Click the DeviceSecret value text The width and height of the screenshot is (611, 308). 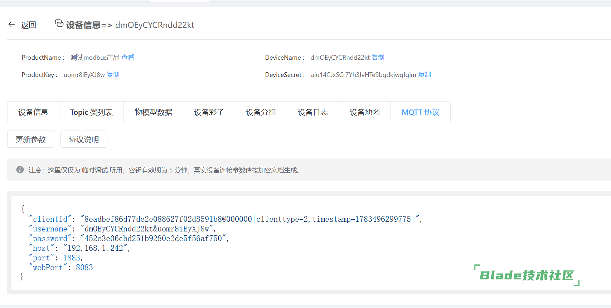pyautogui.click(x=363, y=74)
